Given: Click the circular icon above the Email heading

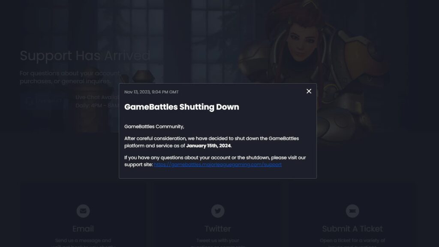Looking at the screenshot, I should click(x=83, y=211).
